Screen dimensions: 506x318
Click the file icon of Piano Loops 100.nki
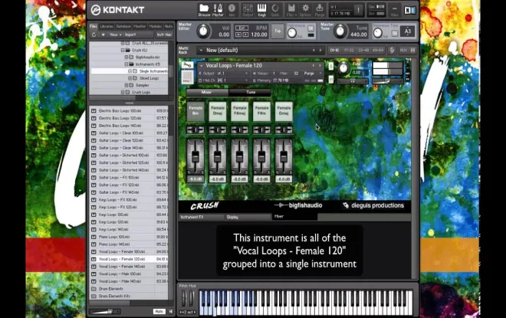coord(94,237)
